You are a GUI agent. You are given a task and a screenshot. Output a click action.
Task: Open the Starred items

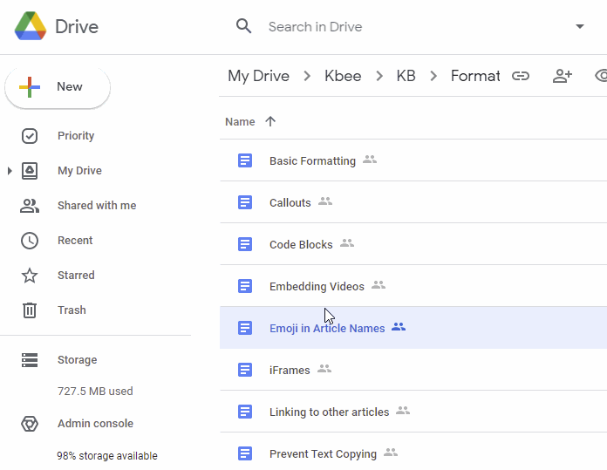[76, 276]
